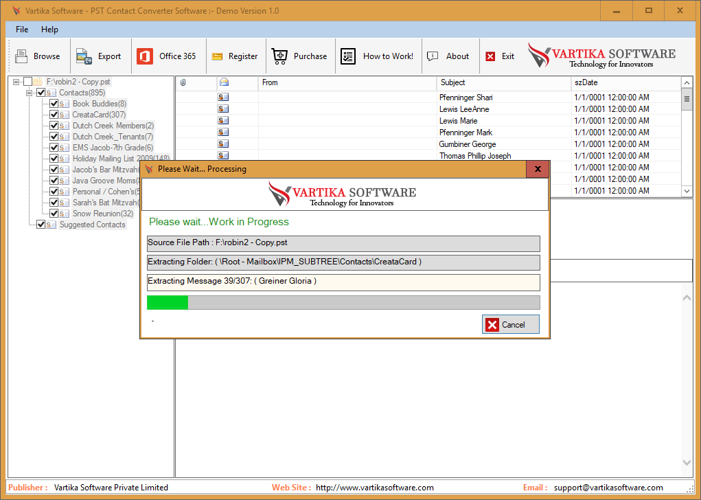701x500 pixels.
Task: Click folder icon beside Suggested Contacts
Action: coord(51,225)
